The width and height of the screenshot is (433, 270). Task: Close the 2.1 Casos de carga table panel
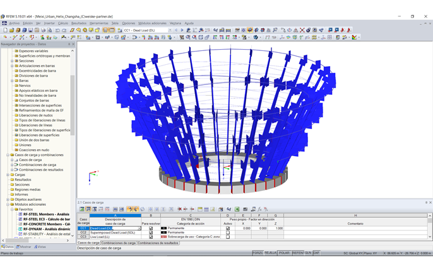pyautogui.click(x=430, y=203)
